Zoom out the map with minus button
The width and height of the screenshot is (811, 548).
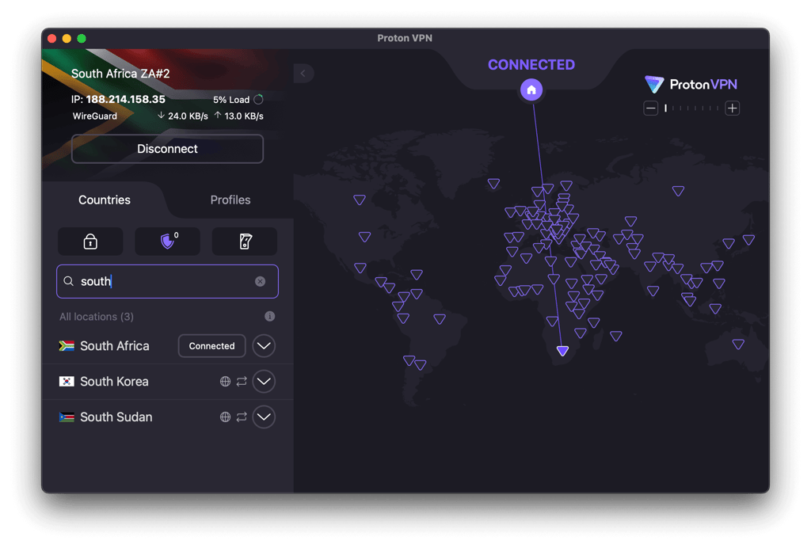(x=651, y=108)
